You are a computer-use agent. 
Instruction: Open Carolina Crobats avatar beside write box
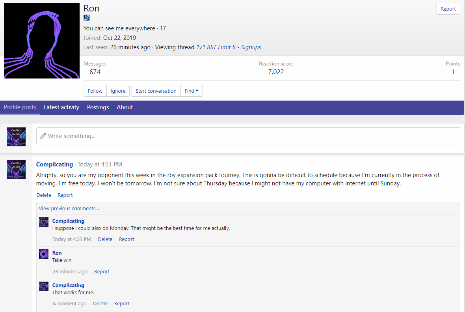click(x=16, y=137)
